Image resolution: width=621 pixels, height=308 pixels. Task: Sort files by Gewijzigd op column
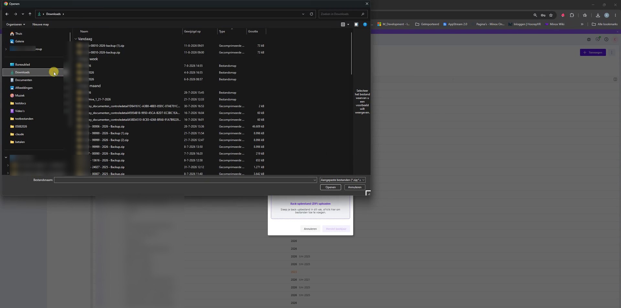tap(192, 32)
